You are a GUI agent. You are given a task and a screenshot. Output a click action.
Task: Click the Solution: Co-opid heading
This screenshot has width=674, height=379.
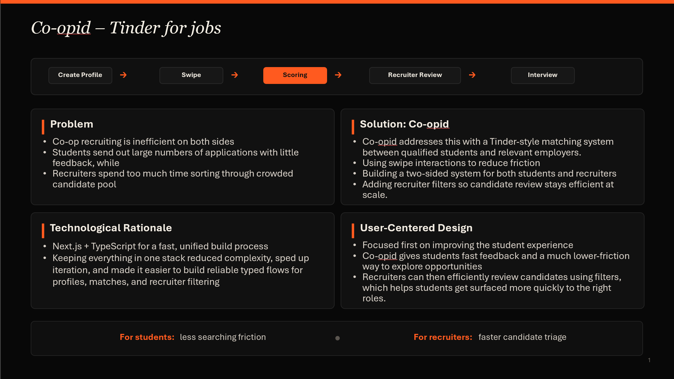404,124
